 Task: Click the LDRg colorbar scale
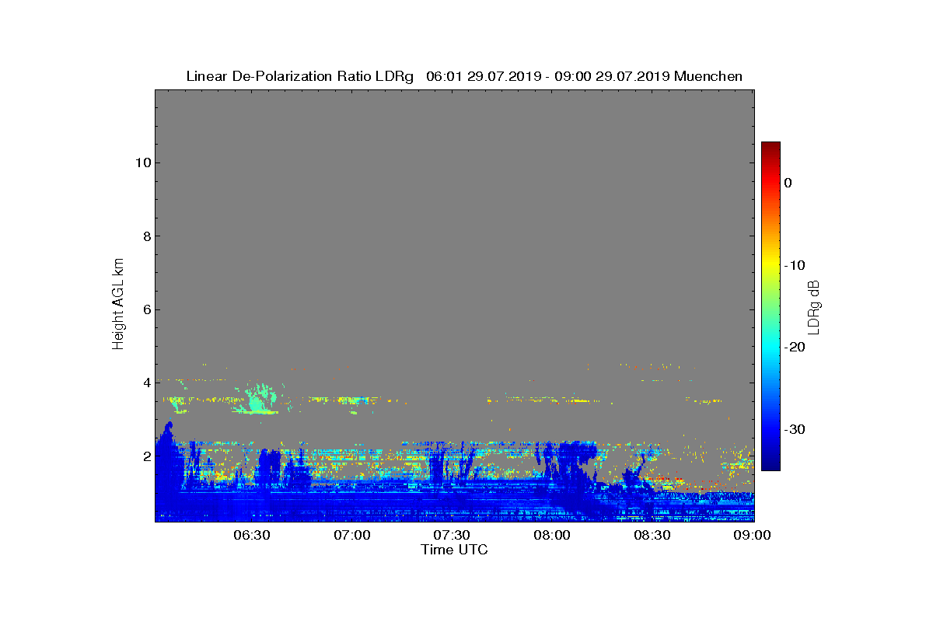coord(771,306)
